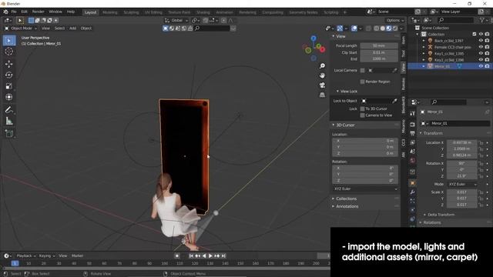Hide Back_cc3iid_1397 using its eye icon

(481, 41)
